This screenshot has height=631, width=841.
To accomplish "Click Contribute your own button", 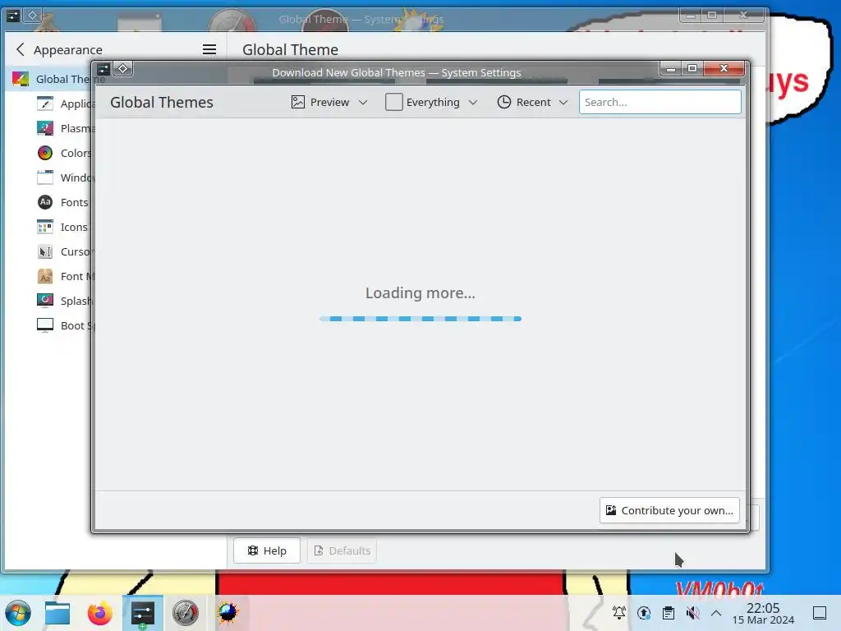I will click(669, 510).
